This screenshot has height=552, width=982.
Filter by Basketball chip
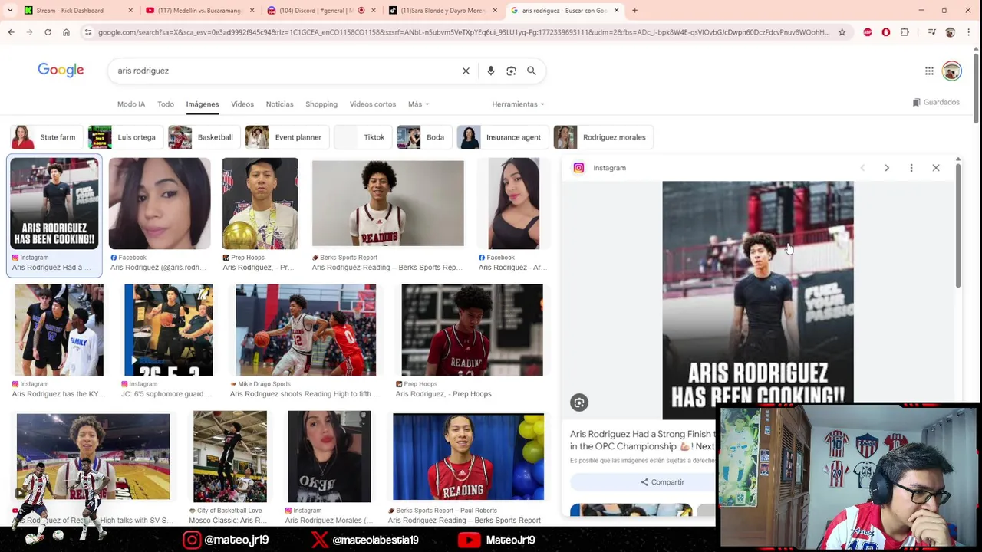pyautogui.click(x=203, y=137)
